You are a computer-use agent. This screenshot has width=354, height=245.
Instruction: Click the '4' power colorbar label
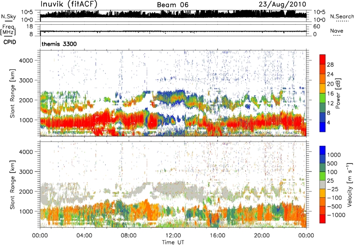[328, 123]
